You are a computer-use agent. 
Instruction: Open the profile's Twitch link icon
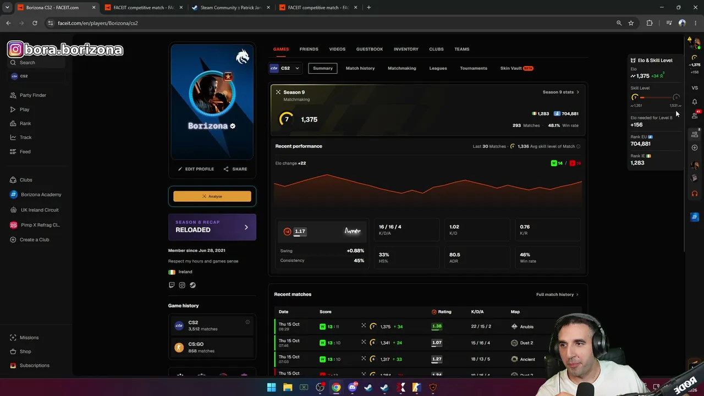coord(172,285)
